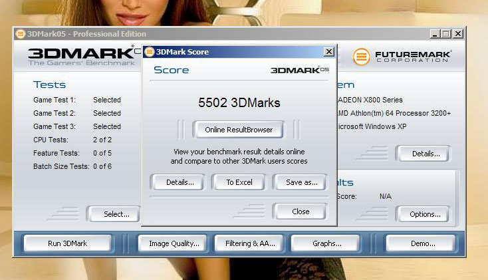Click the Save as... button

(300, 182)
